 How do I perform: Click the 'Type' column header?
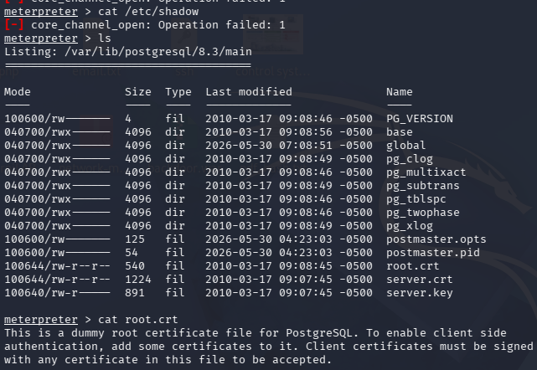[178, 92]
